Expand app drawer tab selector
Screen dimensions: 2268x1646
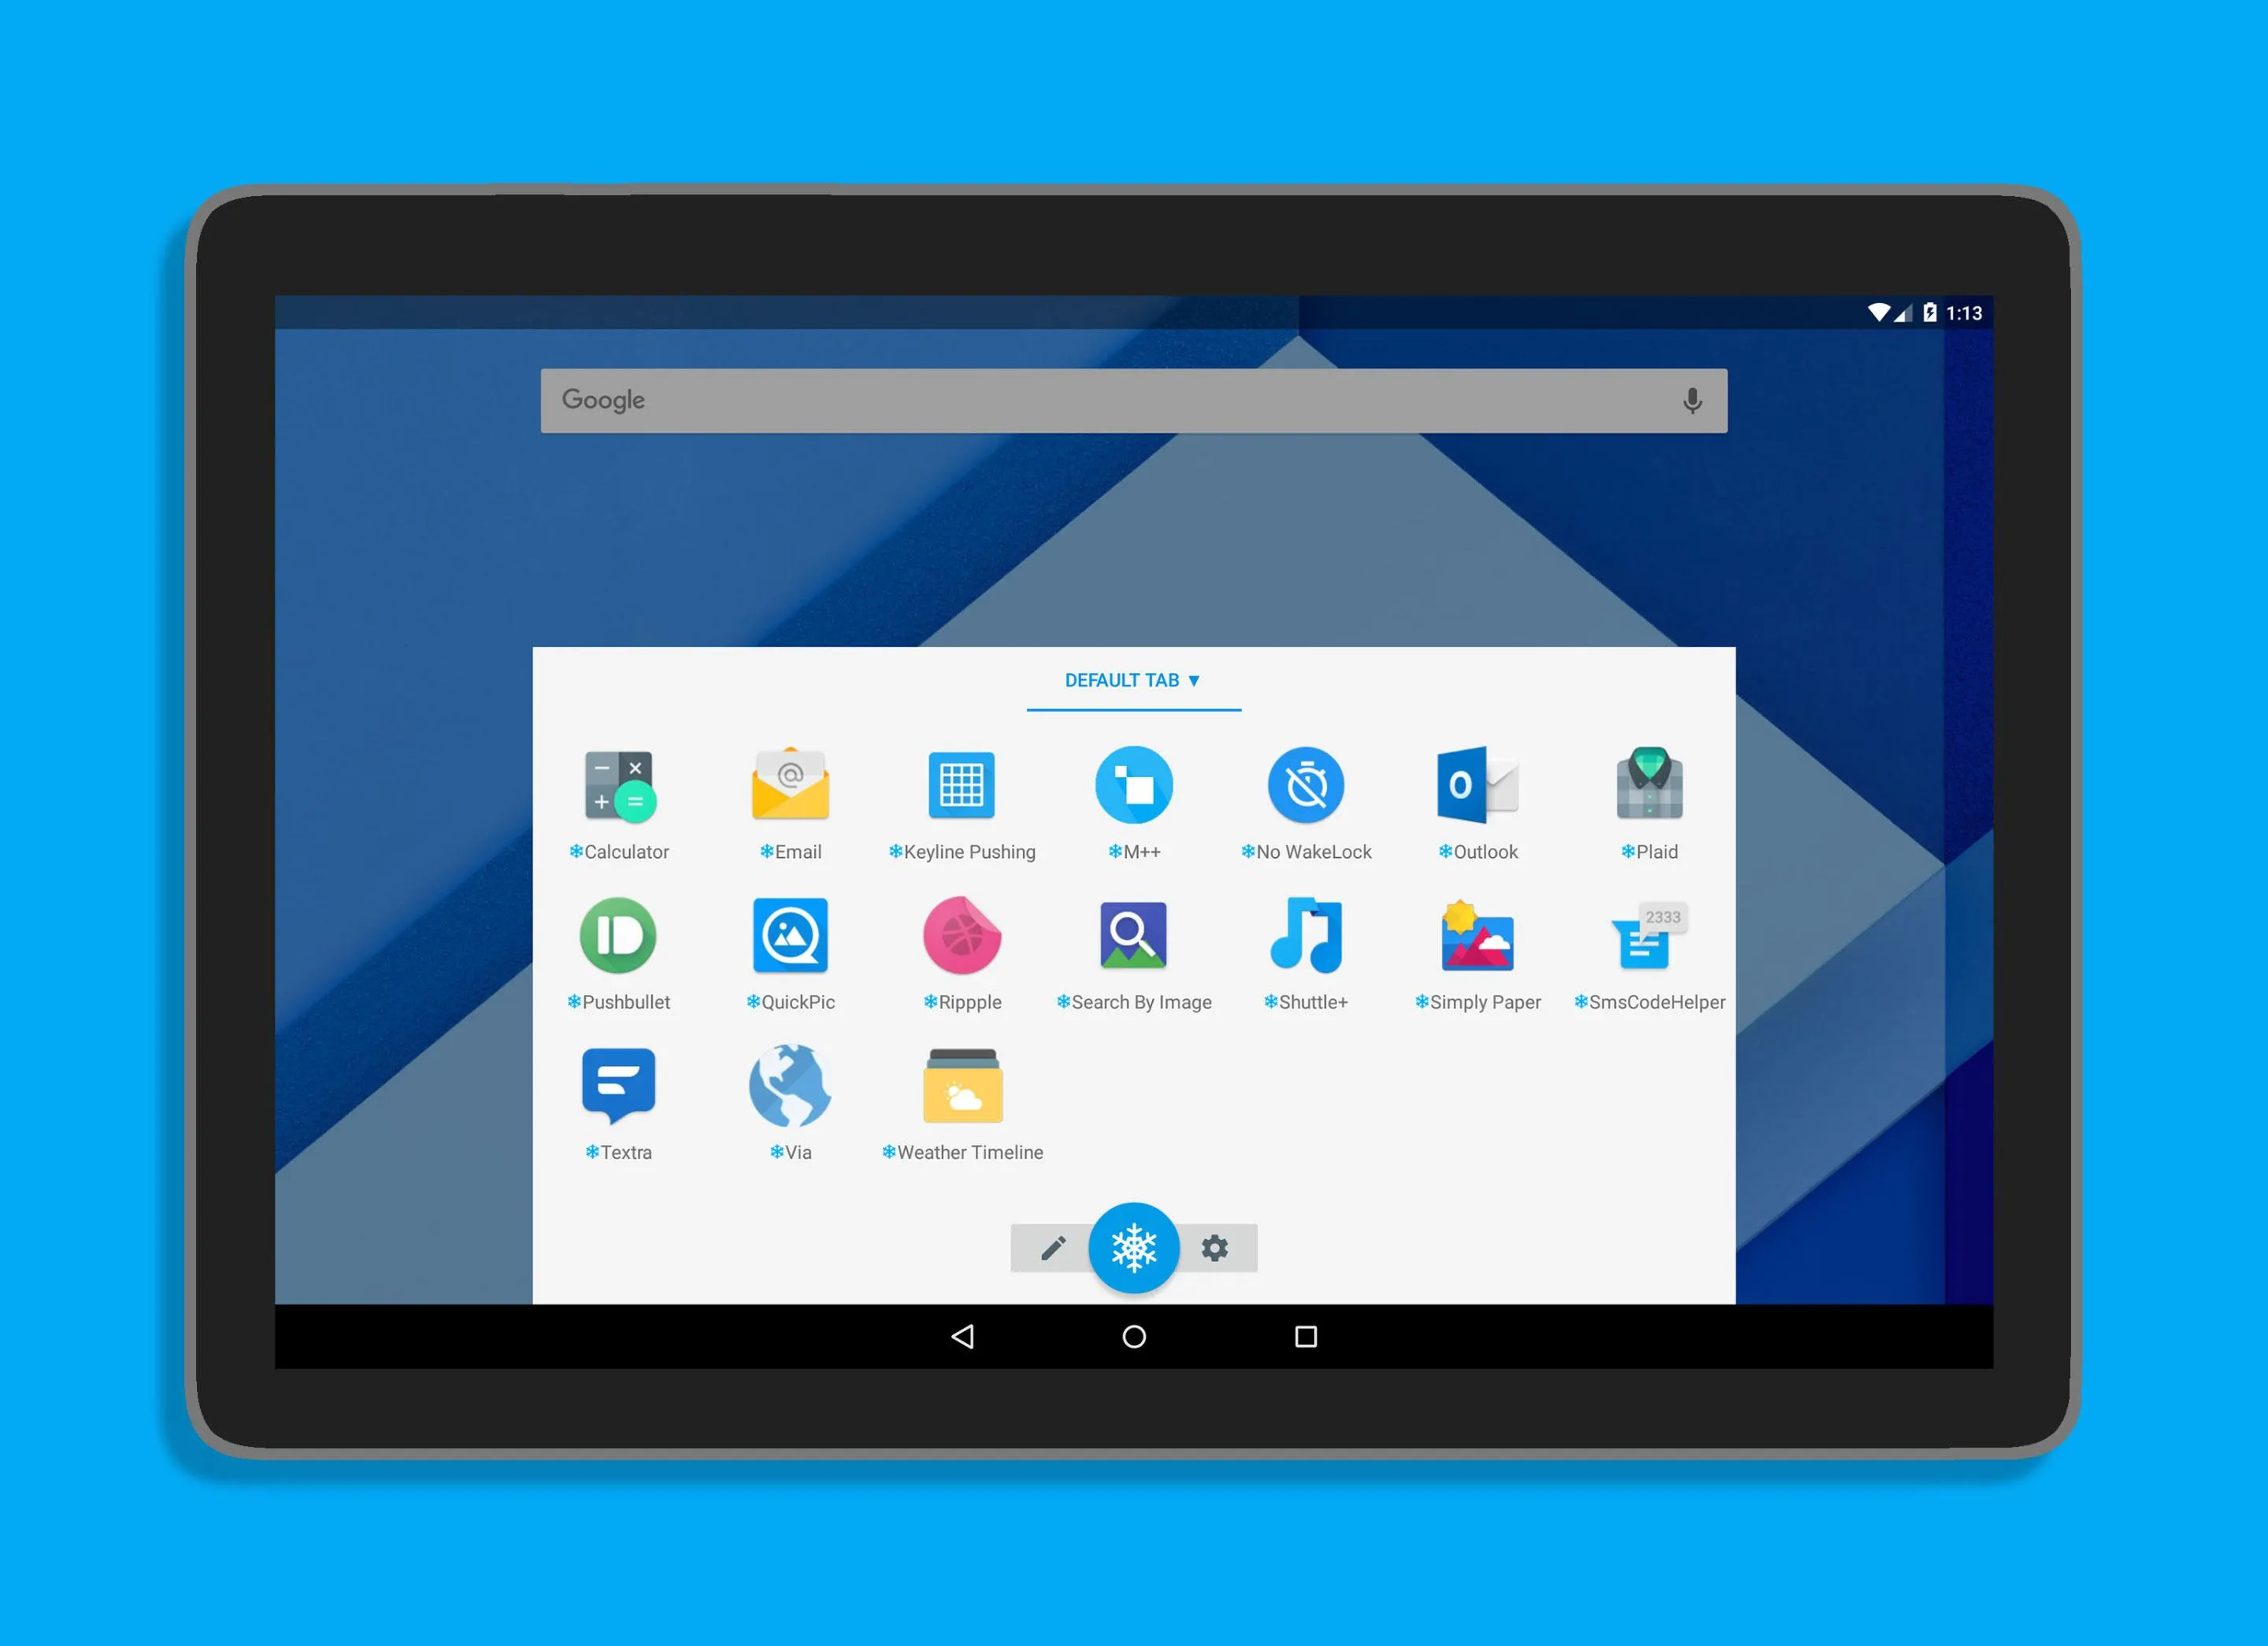(x=1134, y=679)
